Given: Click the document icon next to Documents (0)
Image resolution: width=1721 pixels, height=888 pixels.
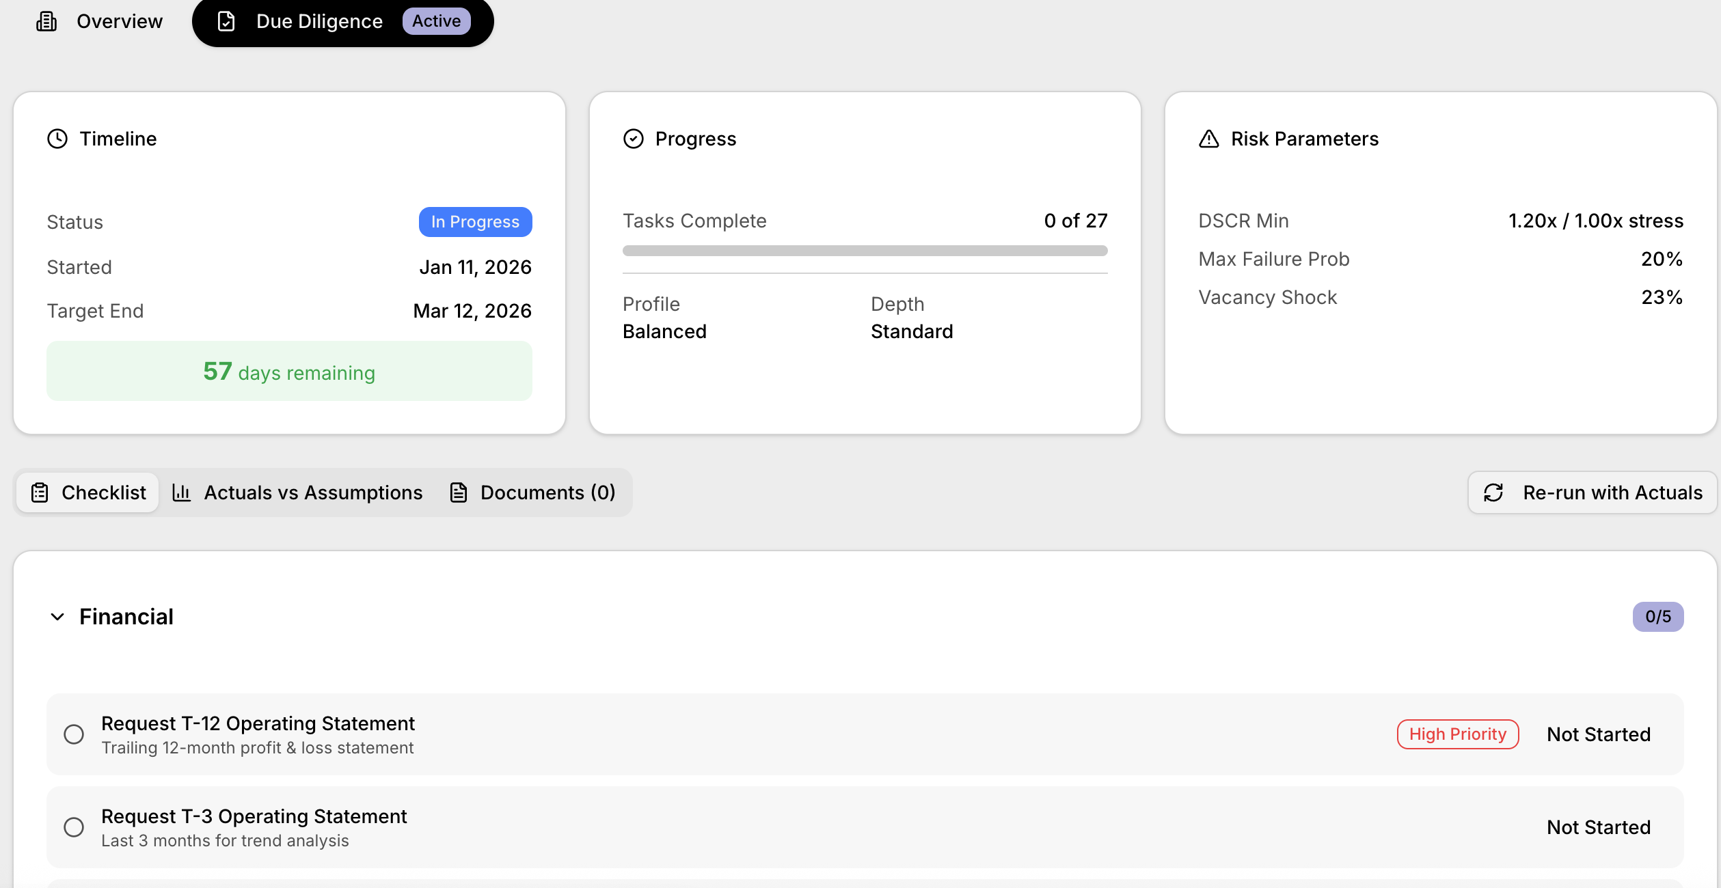Looking at the screenshot, I should coord(459,492).
